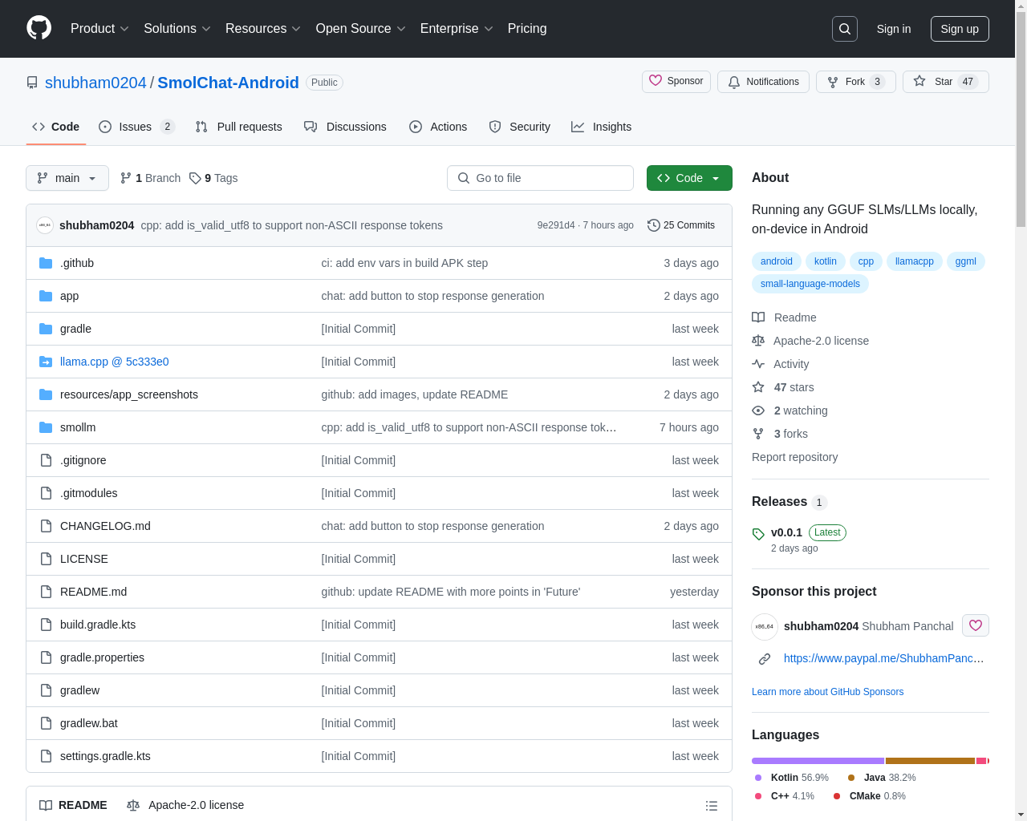Switch to the Discussions tab
Screen dimensions: 1027x821
tap(345, 127)
